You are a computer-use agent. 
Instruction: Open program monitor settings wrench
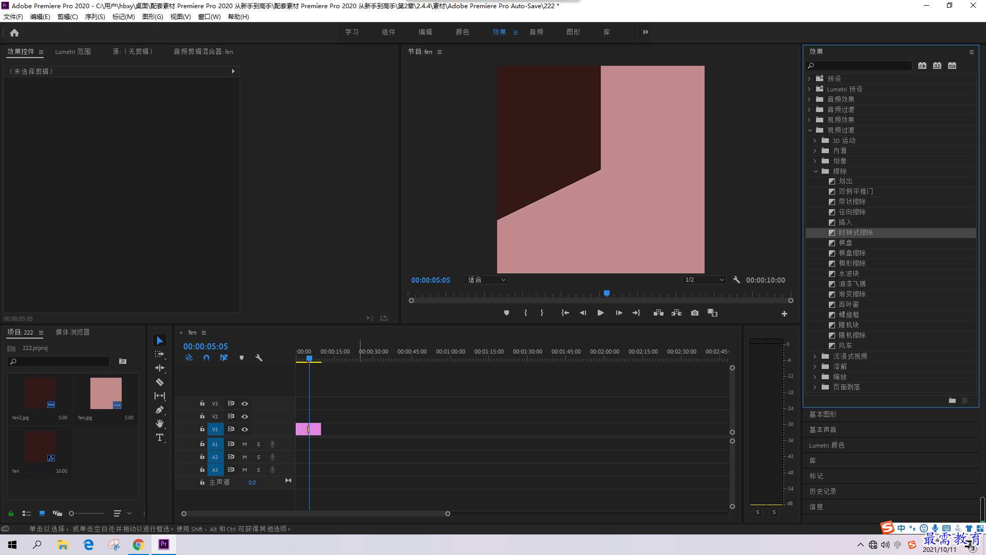pos(736,280)
